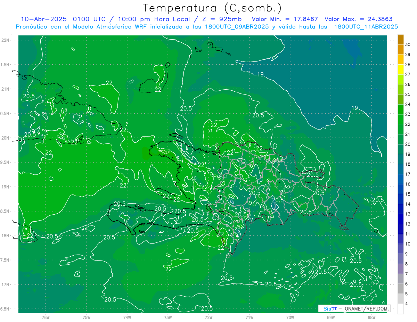Click legend value '16'
Image resolution: width=417 pixels, height=322 pixels.
coord(408,184)
